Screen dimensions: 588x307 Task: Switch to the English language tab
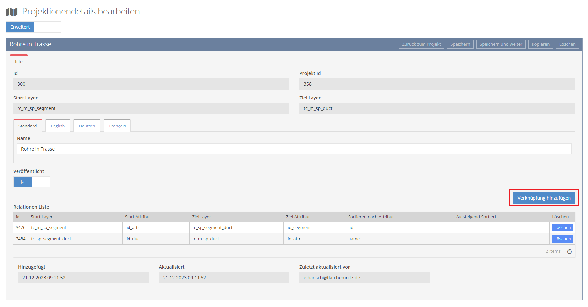[58, 126]
